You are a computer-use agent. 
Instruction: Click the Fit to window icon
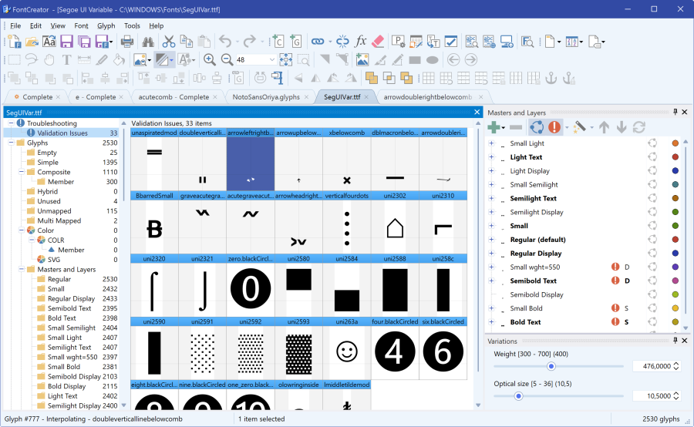[x=286, y=60]
